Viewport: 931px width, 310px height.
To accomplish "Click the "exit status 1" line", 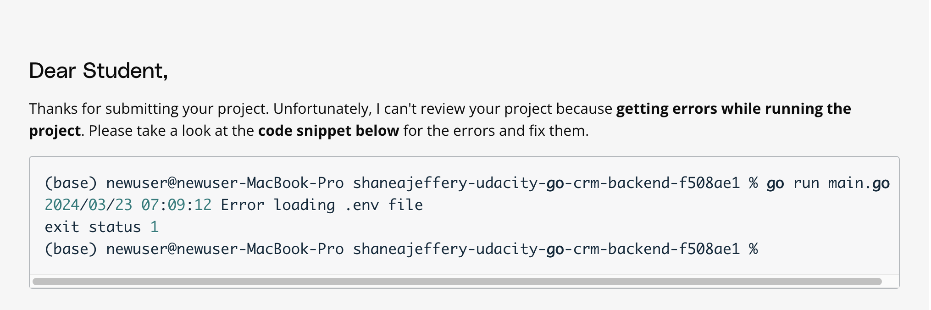I will tap(102, 227).
